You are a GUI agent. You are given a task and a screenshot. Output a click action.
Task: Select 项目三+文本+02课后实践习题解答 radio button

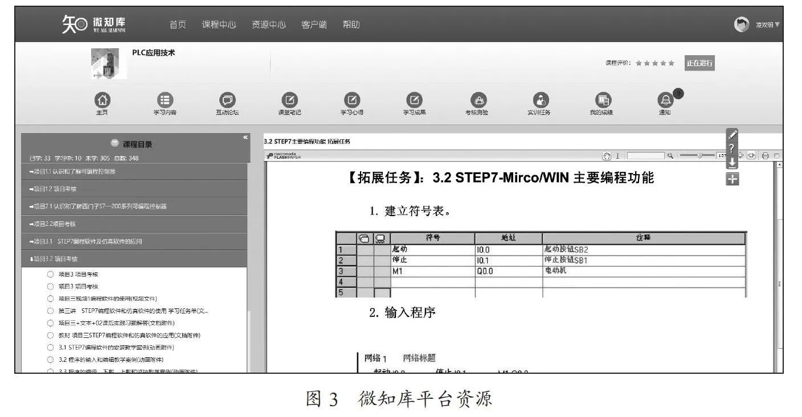point(50,323)
